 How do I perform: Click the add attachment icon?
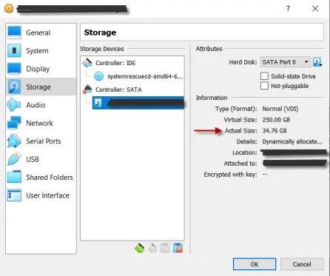coord(165,248)
